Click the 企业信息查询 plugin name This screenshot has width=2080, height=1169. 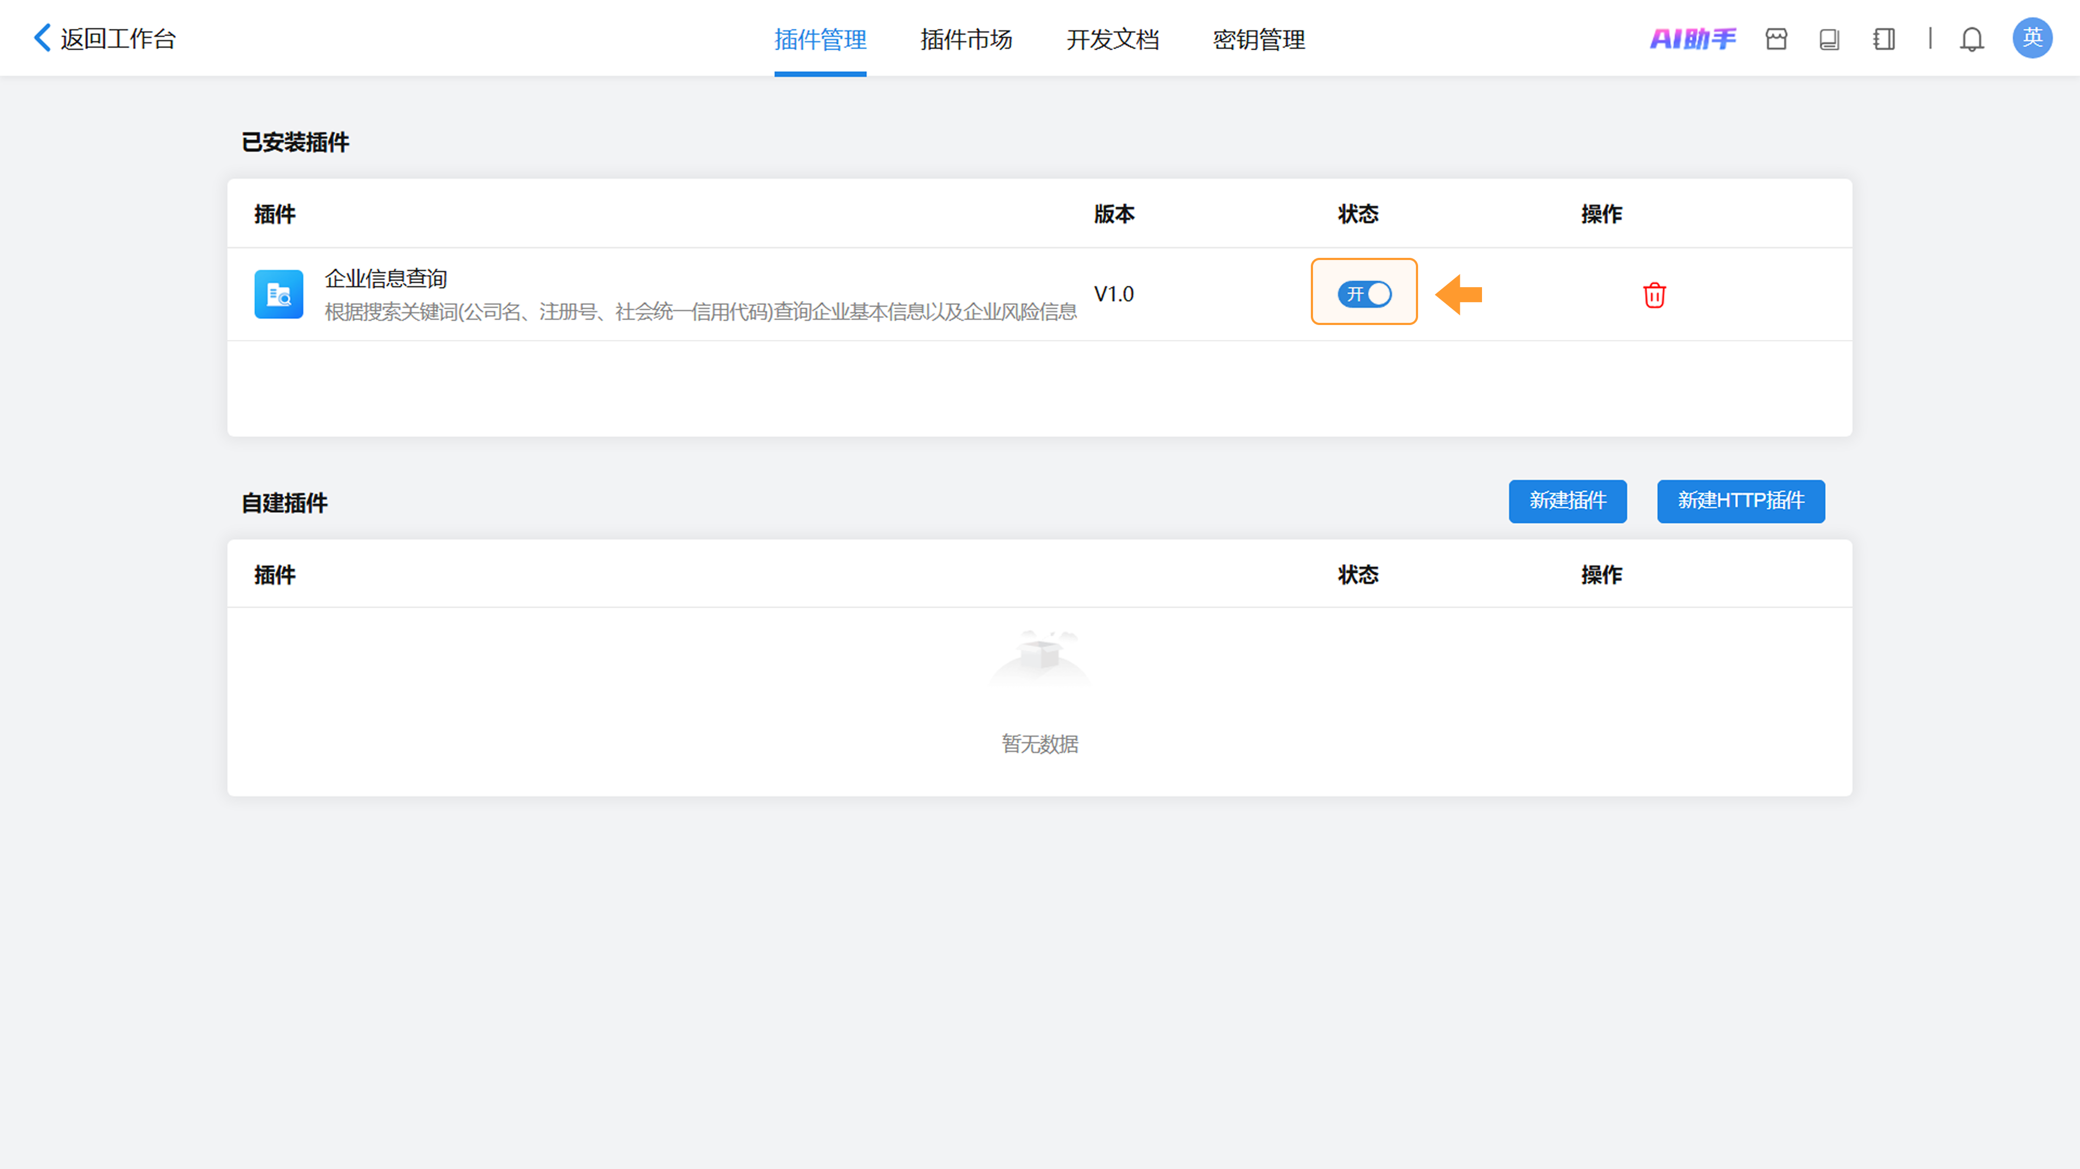(386, 278)
